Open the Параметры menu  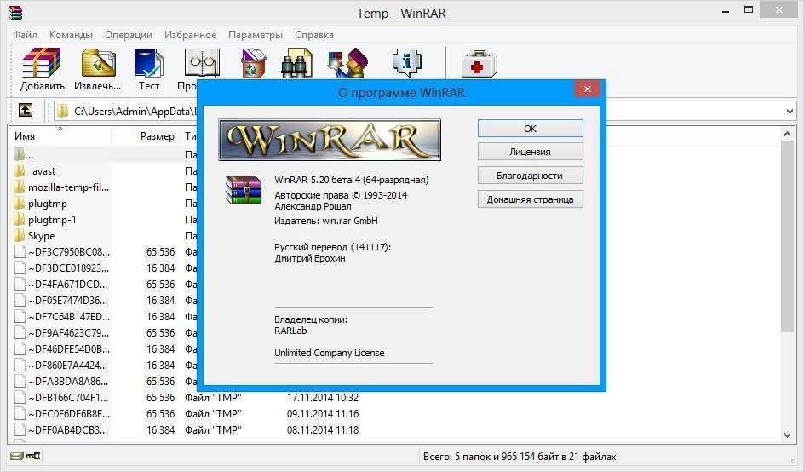pos(256,35)
